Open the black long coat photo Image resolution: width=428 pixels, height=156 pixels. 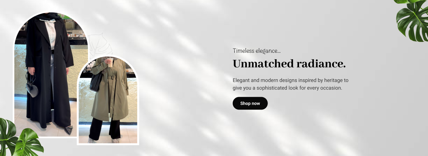[x=50, y=74]
